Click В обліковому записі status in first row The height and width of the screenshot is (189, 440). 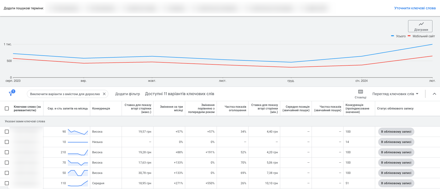pyautogui.click(x=396, y=132)
